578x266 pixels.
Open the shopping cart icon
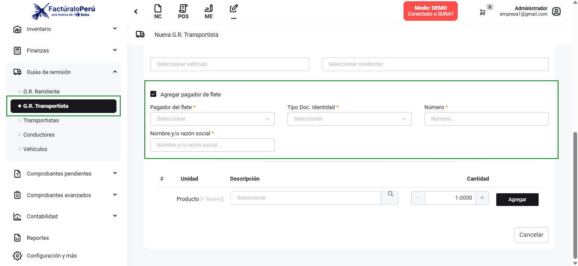482,12
